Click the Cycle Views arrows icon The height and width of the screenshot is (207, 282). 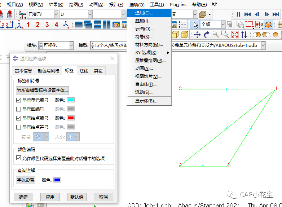point(244,35)
